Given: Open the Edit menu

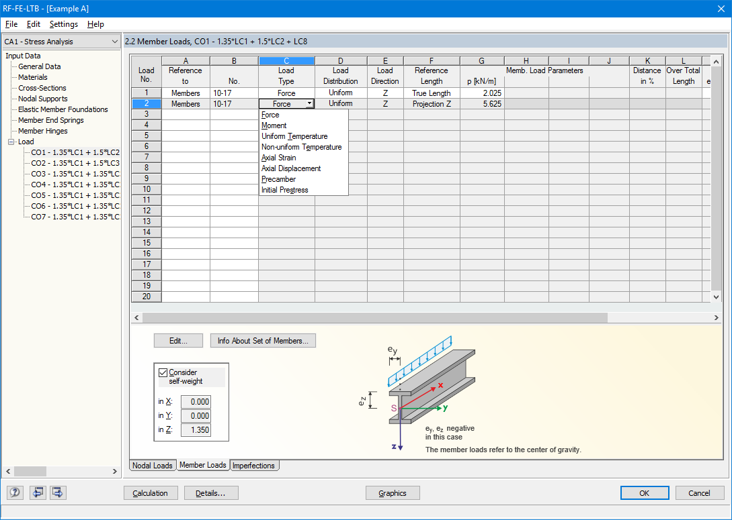Looking at the screenshot, I should coord(34,24).
